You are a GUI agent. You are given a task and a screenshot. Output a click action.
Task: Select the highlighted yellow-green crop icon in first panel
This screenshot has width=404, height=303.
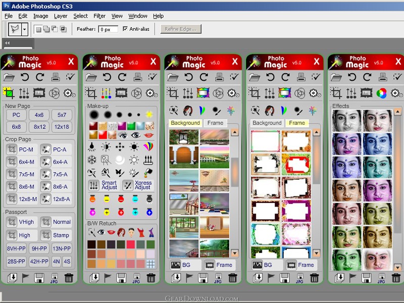pyautogui.click(x=9, y=93)
